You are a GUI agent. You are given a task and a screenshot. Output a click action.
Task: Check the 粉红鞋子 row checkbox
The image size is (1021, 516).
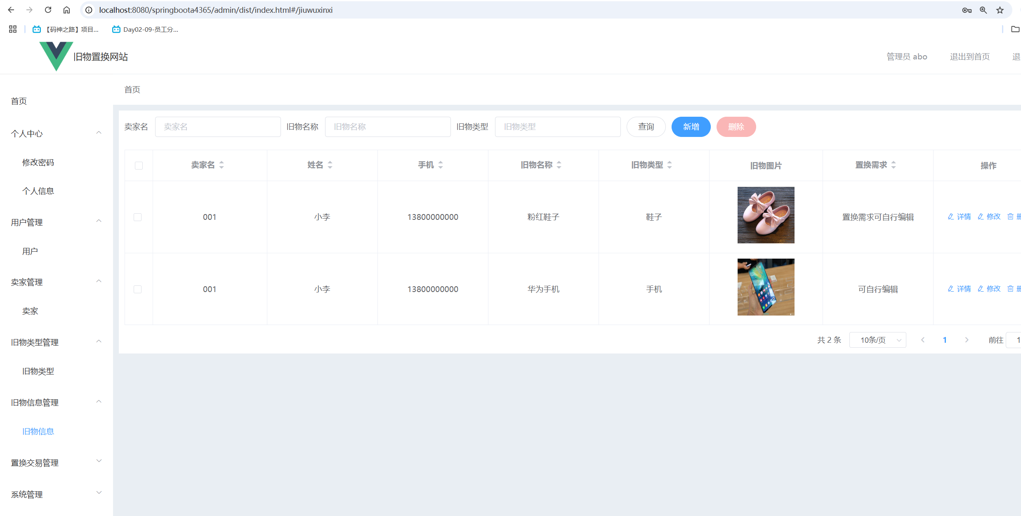click(x=138, y=217)
